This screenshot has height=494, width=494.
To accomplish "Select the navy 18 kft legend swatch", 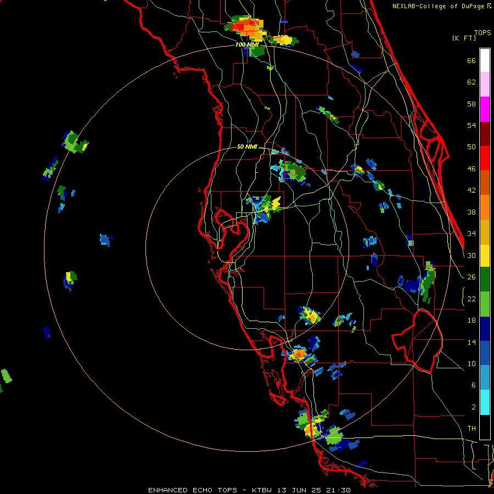I will (x=485, y=329).
